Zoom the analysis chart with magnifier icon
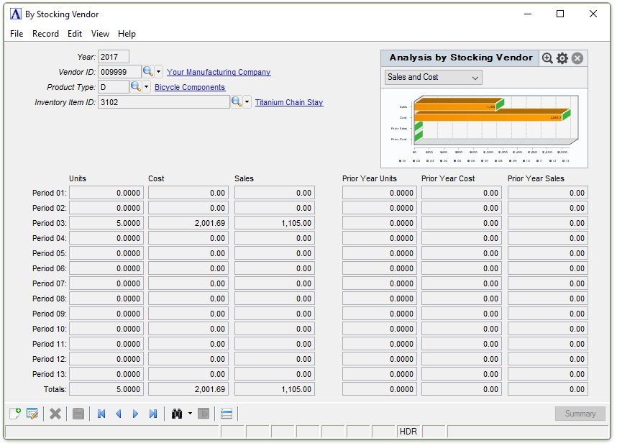617x446 pixels. click(x=547, y=58)
